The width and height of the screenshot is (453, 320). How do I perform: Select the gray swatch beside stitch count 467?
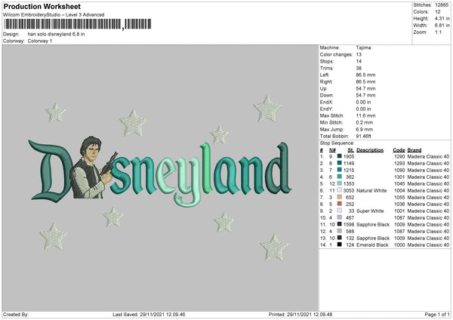340,217
